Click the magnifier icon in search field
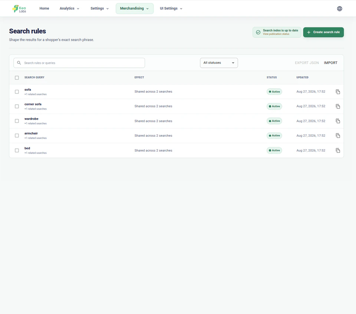The image size is (356, 314). (19, 63)
